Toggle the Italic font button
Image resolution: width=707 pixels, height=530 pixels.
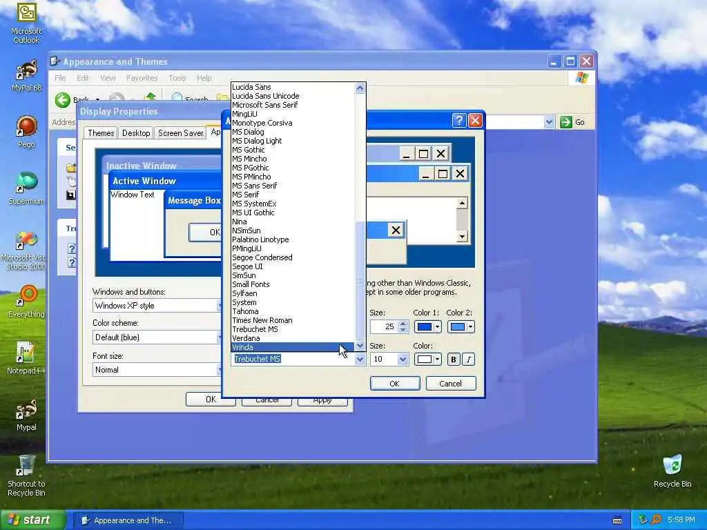tap(469, 359)
